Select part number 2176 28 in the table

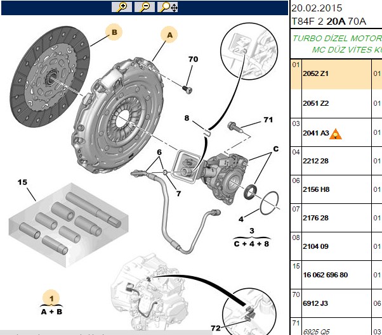tap(315, 218)
